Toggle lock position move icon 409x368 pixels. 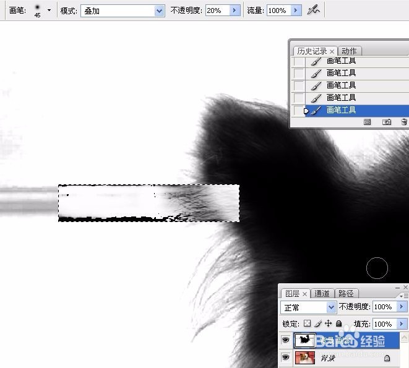[x=328, y=323]
